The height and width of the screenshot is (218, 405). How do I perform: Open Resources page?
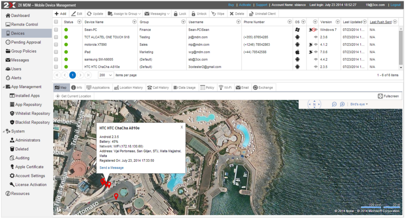(17, 193)
